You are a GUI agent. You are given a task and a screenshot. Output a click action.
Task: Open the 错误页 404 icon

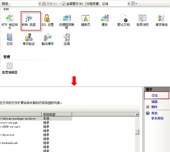point(86,19)
